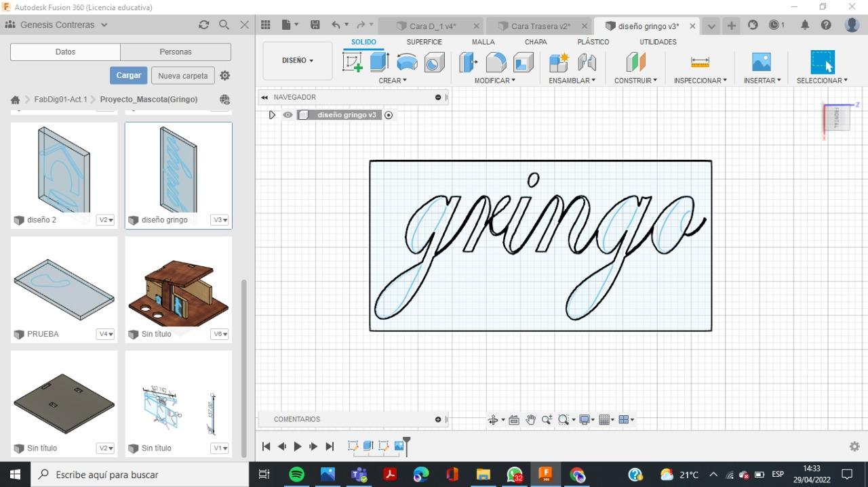The width and height of the screenshot is (868, 487).
Task: Expand the Crear menu
Action: (x=393, y=81)
